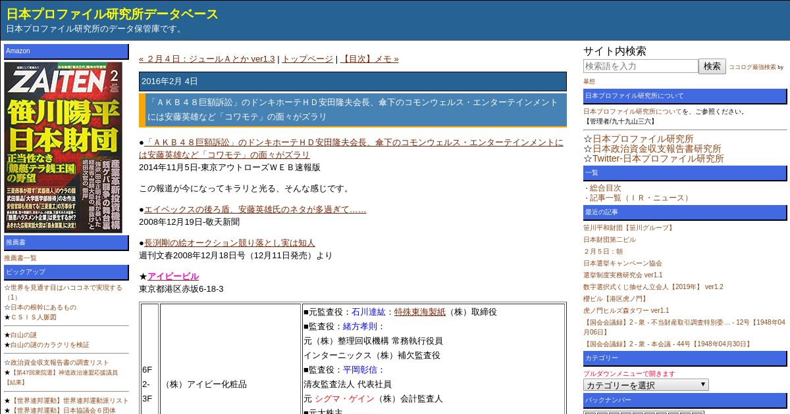Open recent post 櫻ビル【港区虎ノ門】
This screenshot has width=790, height=414.
tap(615, 299)
